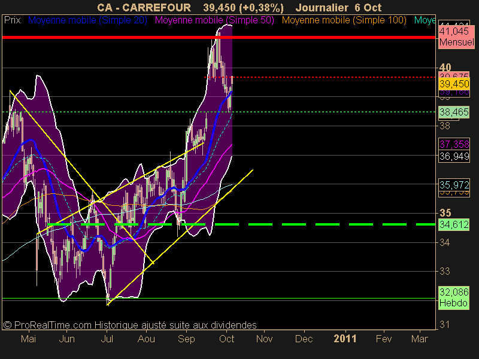Click the green dashed support line
Screen dimensions: 479x359
pos(241,225)
